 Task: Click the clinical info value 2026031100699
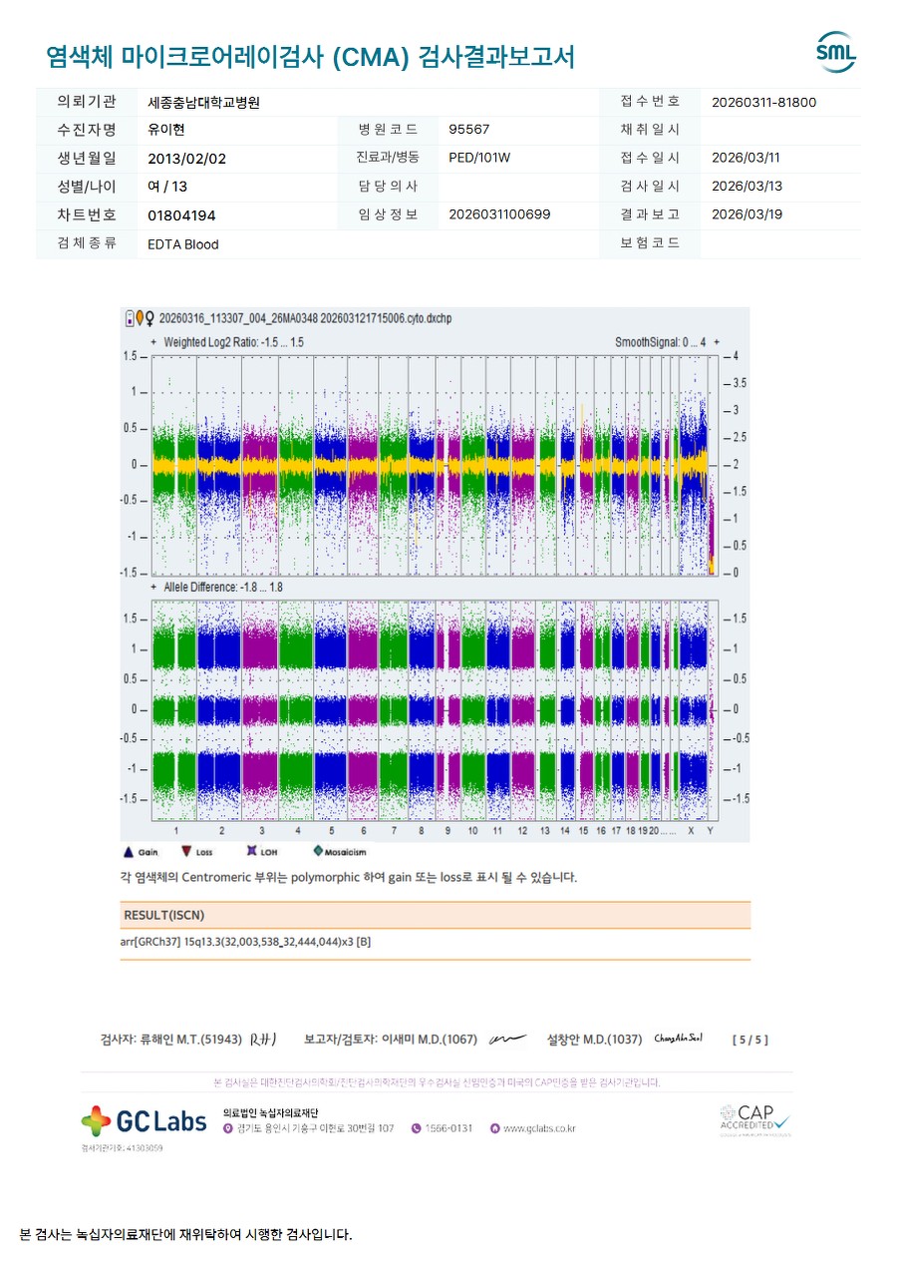pyautogui.click(x=499, y=214)
